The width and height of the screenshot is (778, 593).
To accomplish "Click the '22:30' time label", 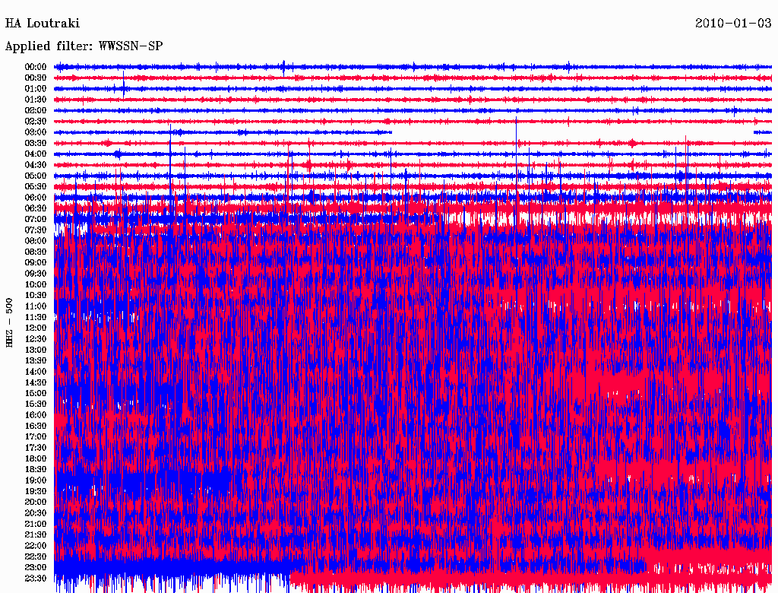I will click(x=36, y=557).
